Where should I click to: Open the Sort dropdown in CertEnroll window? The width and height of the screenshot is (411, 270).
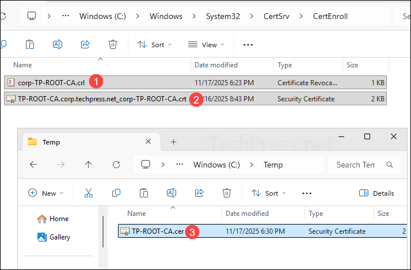[155, 45]
